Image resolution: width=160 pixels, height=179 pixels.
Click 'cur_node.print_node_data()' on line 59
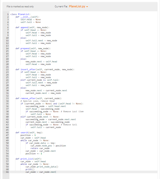click(x=42, y=166)
